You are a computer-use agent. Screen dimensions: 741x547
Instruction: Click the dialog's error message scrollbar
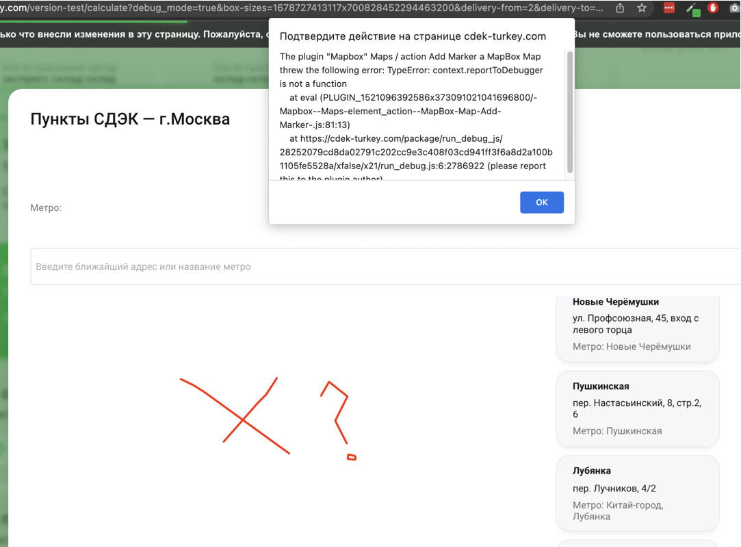click(570, 112)
